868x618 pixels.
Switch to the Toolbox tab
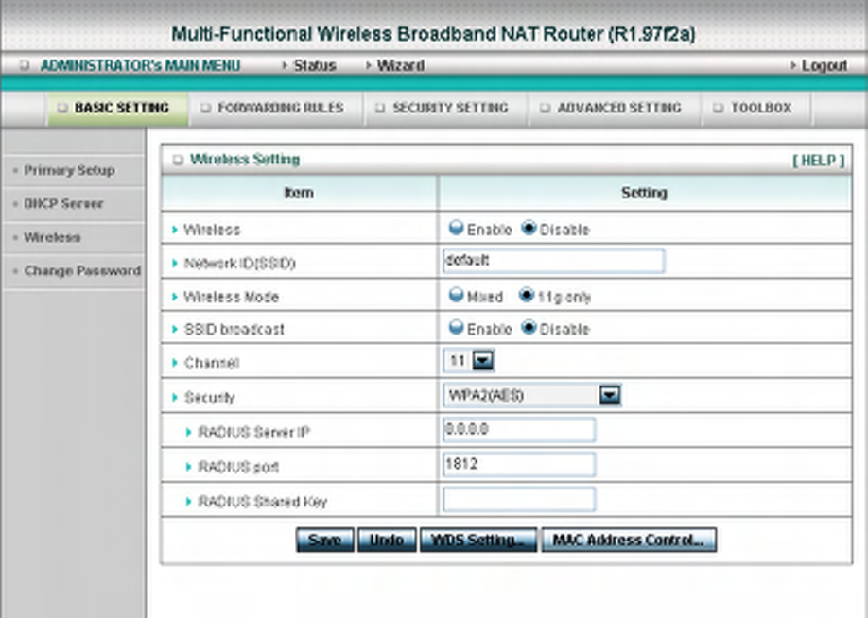click(756, 108)
